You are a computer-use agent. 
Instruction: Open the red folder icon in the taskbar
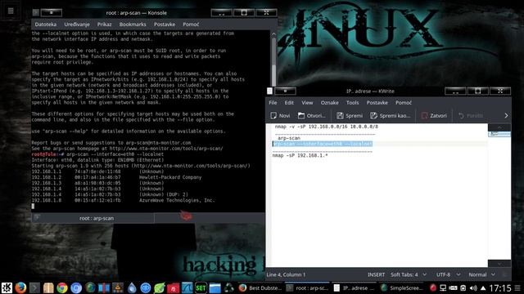(x=173, y=287)
